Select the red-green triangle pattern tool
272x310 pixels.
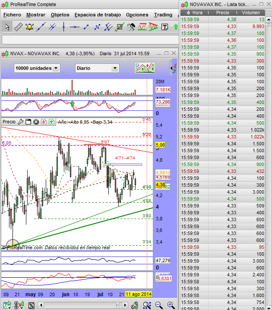coord(153,27)
